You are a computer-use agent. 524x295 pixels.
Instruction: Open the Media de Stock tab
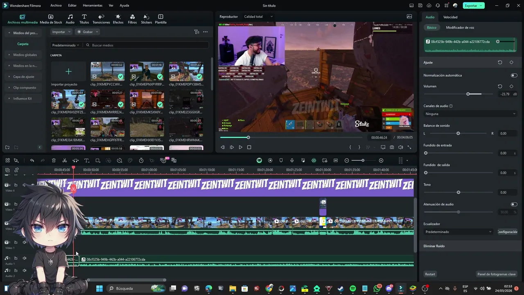click(x=51, y=19)
